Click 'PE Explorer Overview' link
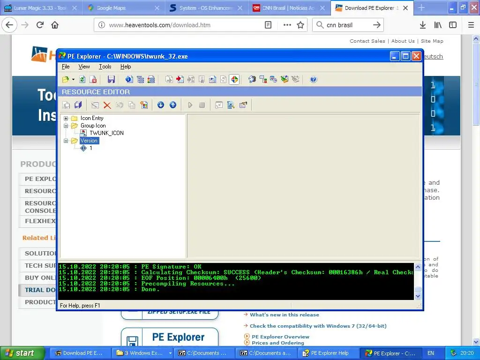 pyautogui.click(x=280, y=337)
